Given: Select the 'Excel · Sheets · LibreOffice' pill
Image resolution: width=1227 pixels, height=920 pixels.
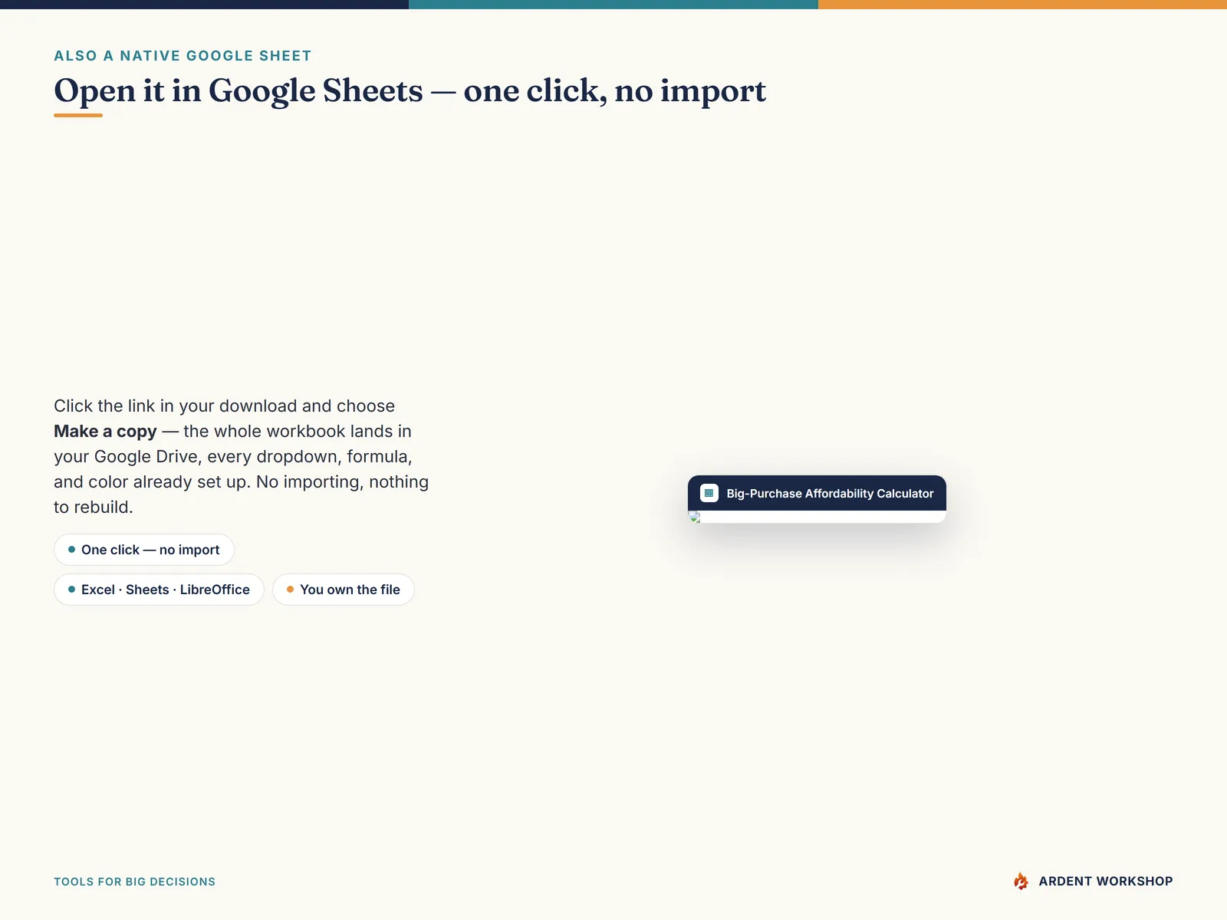Looking at the screenshot, I should click(159, 590).
